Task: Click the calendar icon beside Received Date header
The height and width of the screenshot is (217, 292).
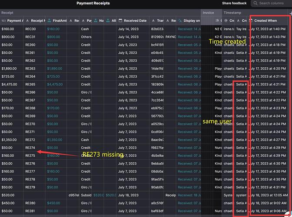Action: (x=120, y=21)
